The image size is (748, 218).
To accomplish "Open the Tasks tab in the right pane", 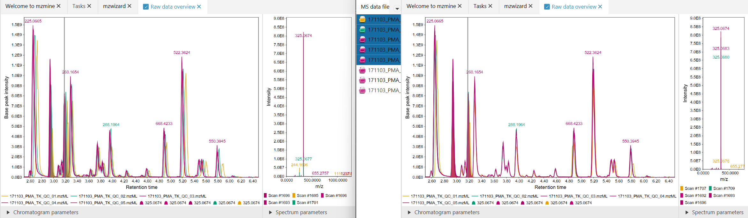I will point(480,6).
